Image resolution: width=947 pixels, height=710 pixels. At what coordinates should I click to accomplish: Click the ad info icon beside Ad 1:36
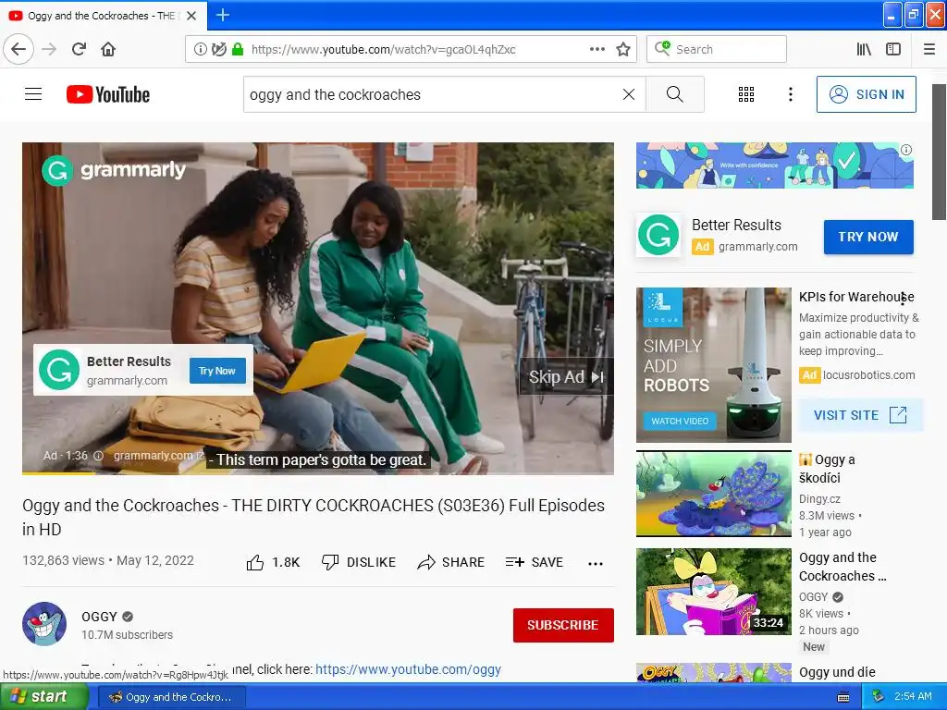[x=98, y=456]
